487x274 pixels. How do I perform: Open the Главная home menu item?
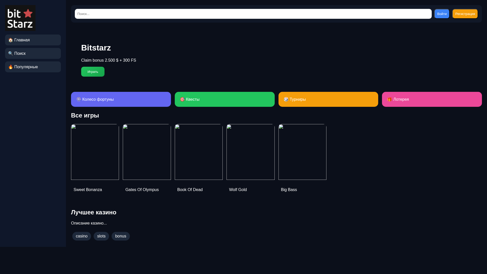[x=33, y=40]
